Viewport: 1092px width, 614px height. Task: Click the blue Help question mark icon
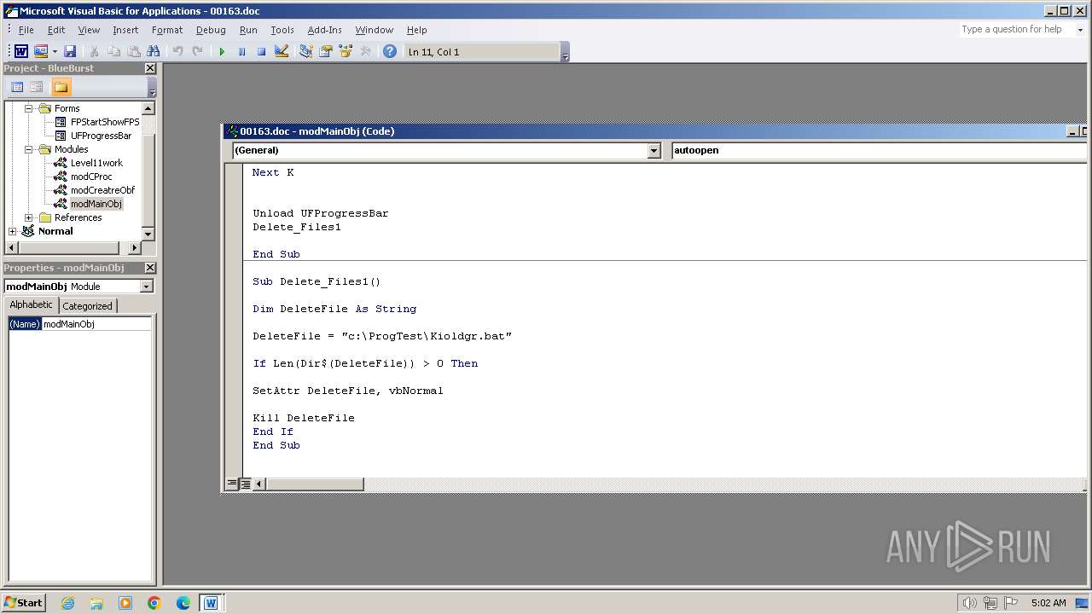390,52
